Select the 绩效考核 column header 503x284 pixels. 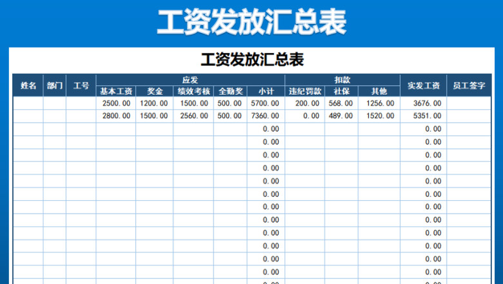pyautogui.click(x=193, y=91)
